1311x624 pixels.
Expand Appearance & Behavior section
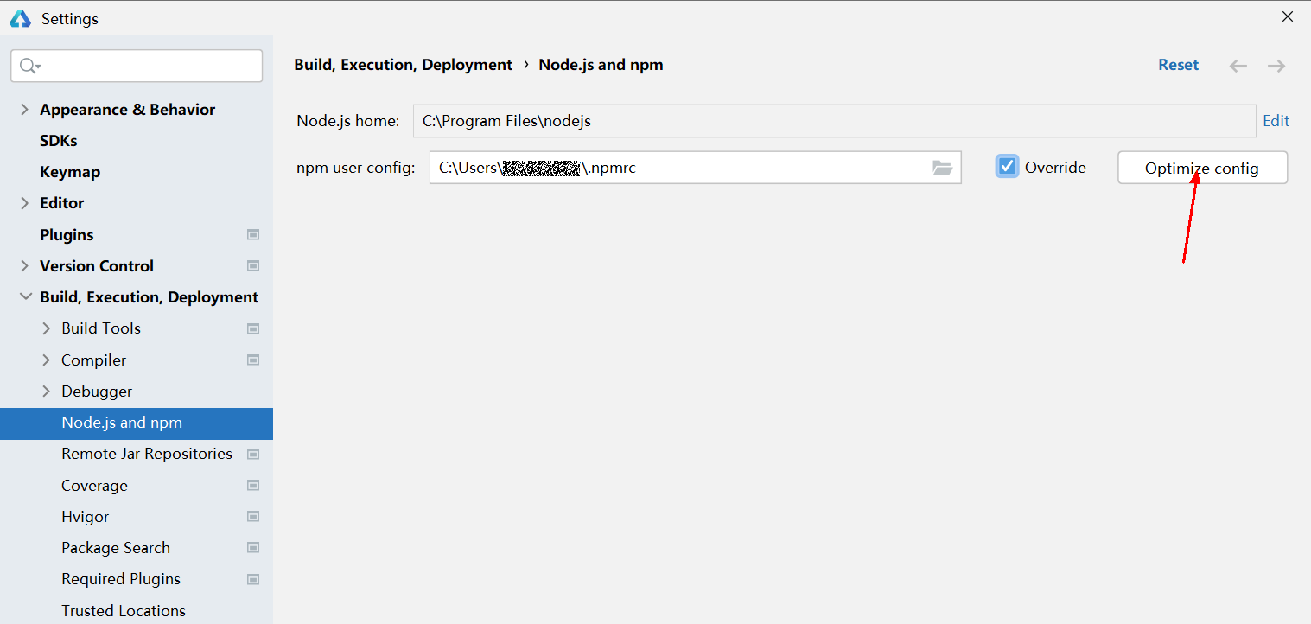[x=24, y=109]
